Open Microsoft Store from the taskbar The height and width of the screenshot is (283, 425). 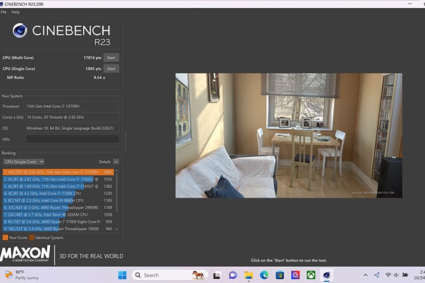click(280, 275)
